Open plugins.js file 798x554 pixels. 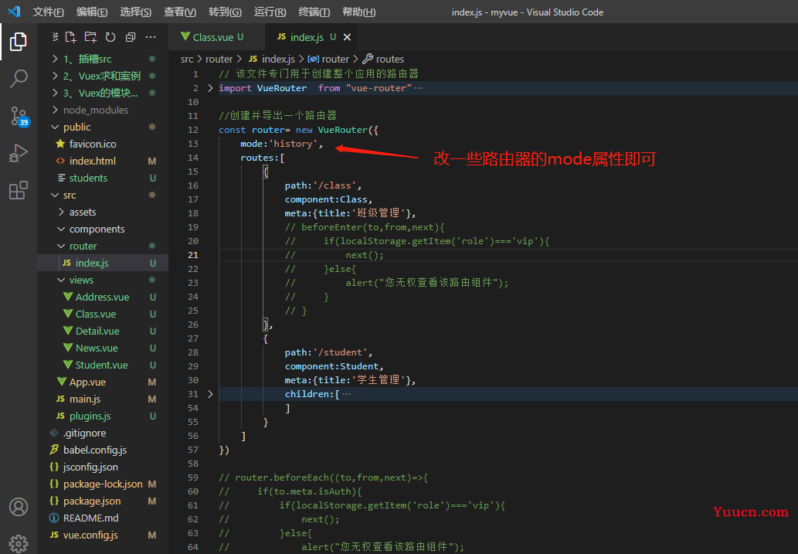103,416
